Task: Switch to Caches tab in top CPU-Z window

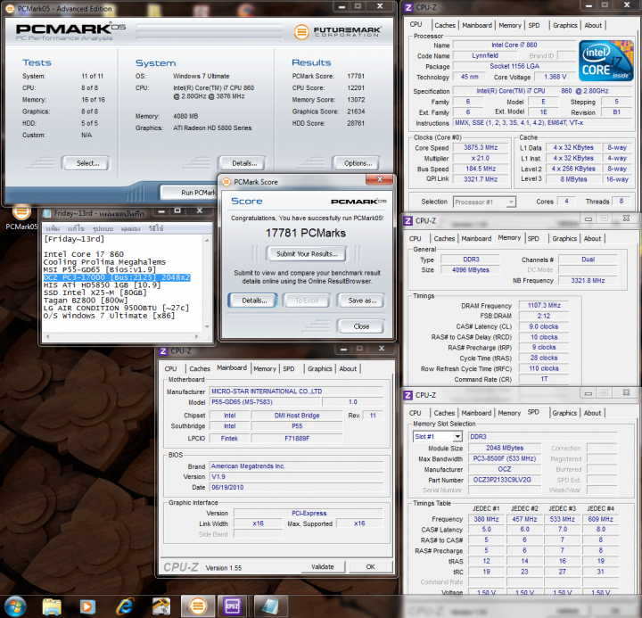Action: tap(445, 25)
